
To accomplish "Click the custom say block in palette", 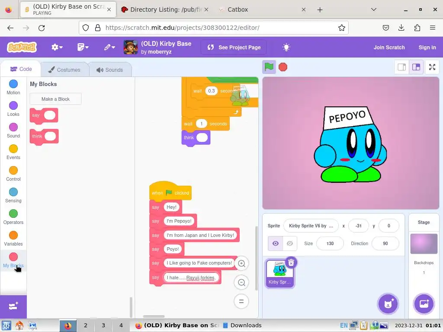I will (x=36, y=115).
